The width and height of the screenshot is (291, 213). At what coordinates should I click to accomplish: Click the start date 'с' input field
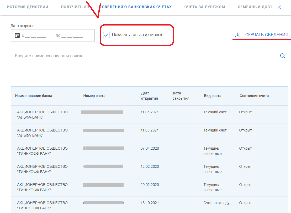[34, 35]
